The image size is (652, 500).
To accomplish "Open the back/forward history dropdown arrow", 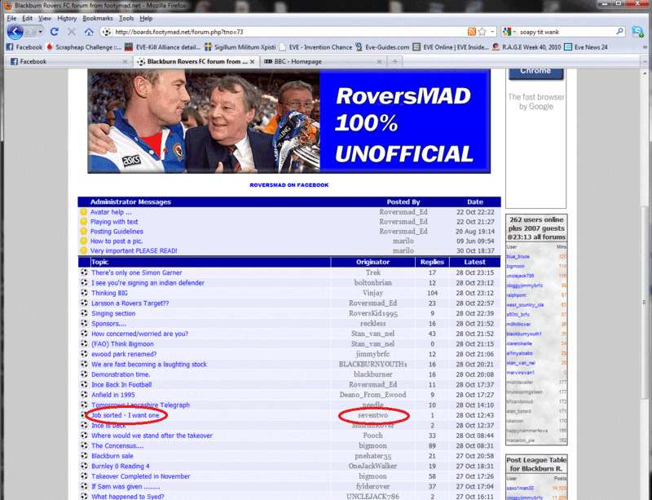I will pos(40,32).
